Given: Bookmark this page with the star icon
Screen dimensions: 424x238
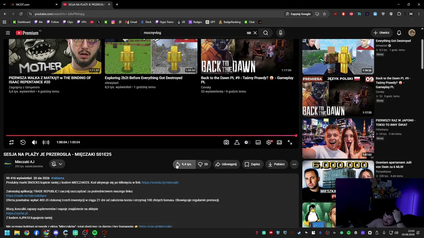Looking at the screenshot, I should click(x=324, y=14).
